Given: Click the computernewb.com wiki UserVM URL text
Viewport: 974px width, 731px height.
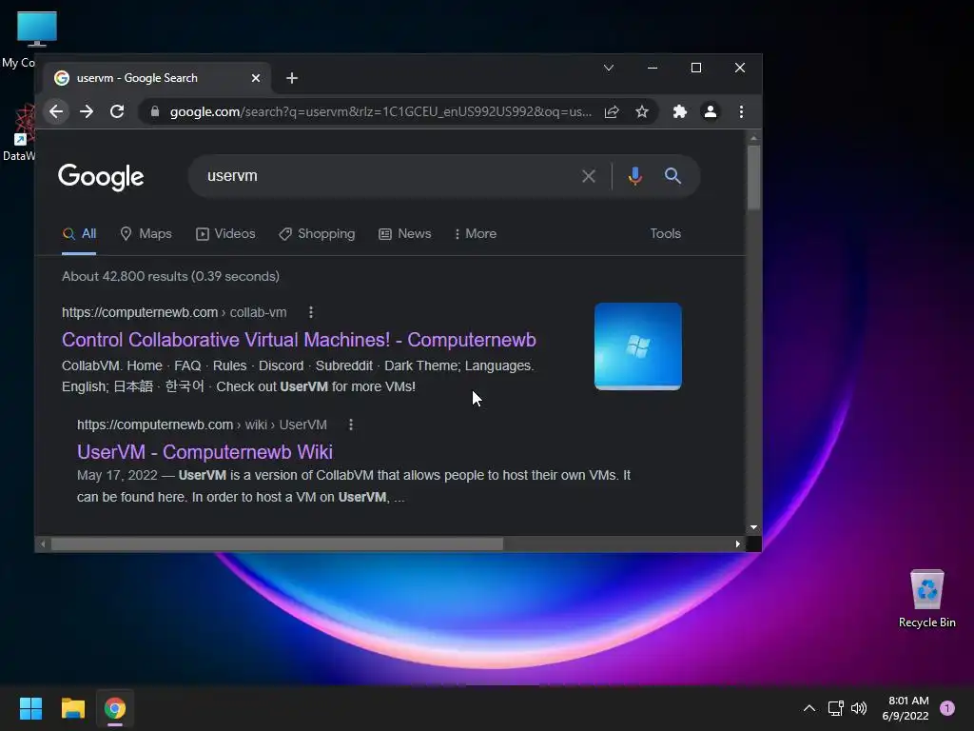Looking at the screenshot, I should pos(202,425).
